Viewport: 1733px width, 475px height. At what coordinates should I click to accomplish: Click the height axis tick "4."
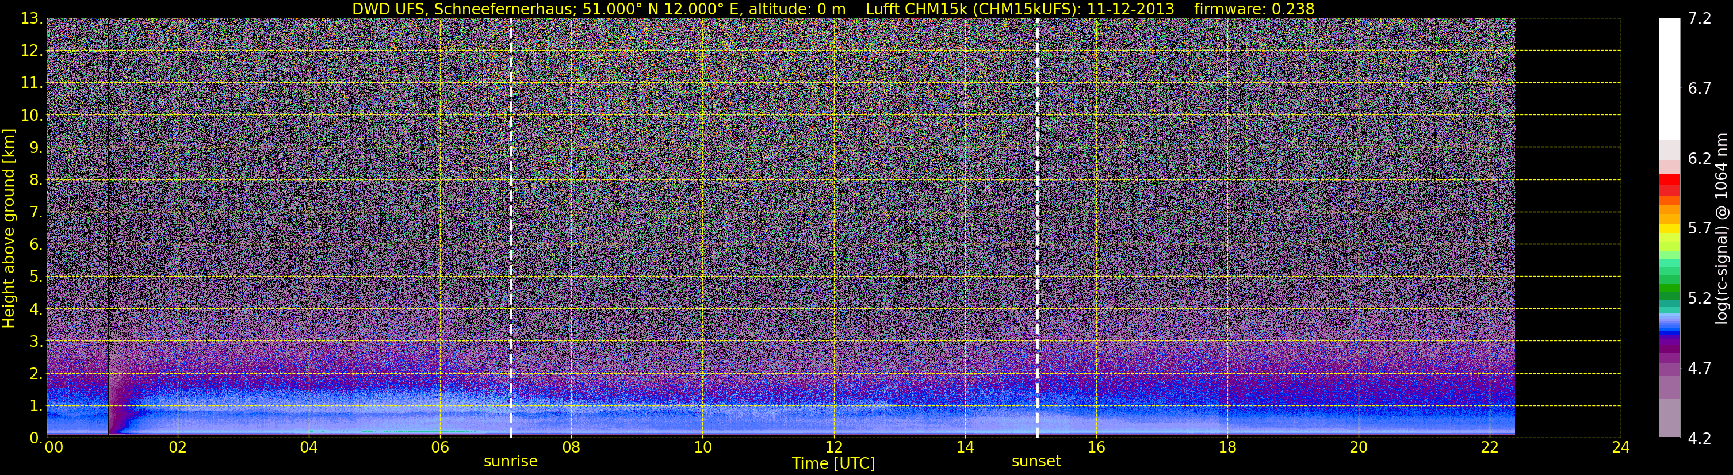click(36, 309)
